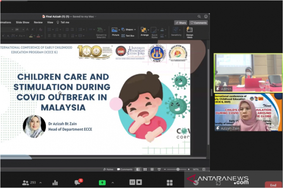Click the green Share Screen icon

[102, 183]
